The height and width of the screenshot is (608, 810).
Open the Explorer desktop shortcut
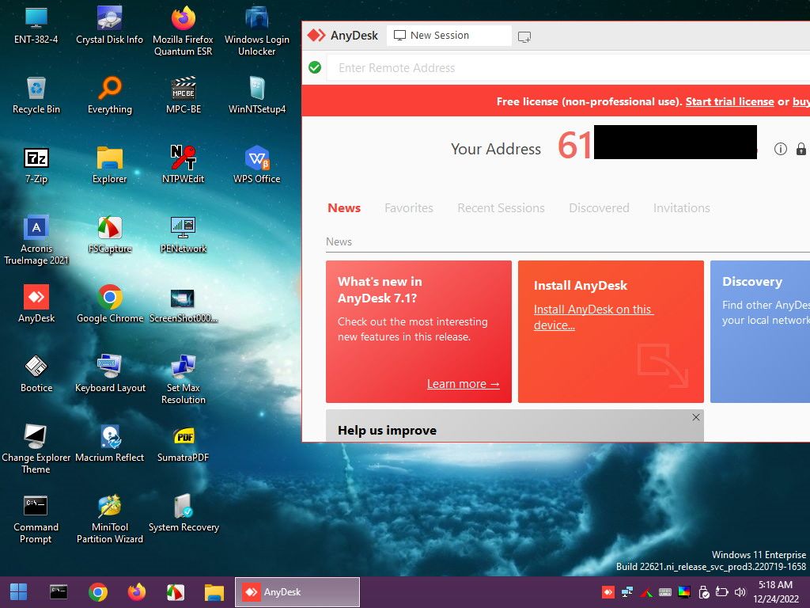(x=109, y=165)
